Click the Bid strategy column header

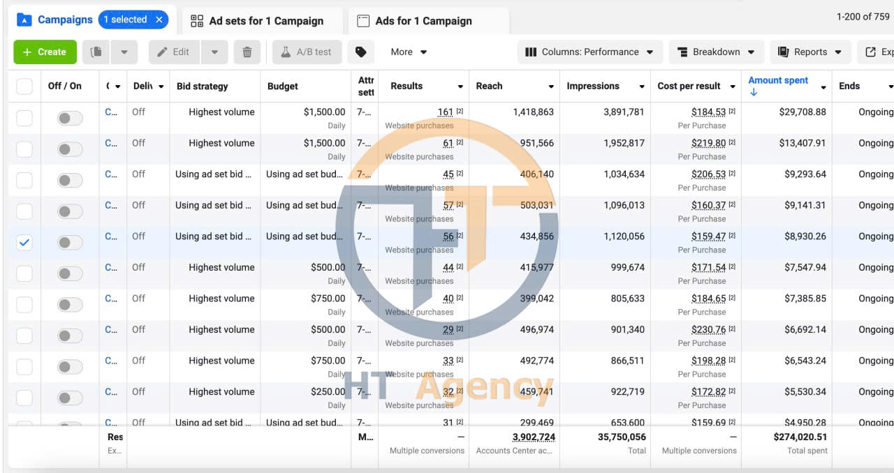point(202,87)
